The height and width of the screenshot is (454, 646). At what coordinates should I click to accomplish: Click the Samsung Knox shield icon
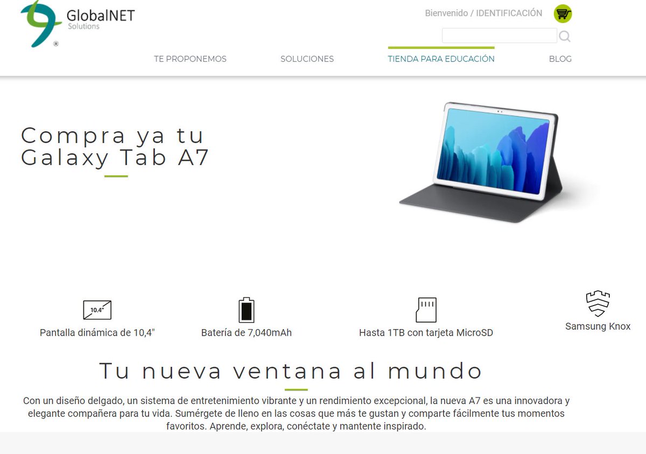[x=598, y=304]
